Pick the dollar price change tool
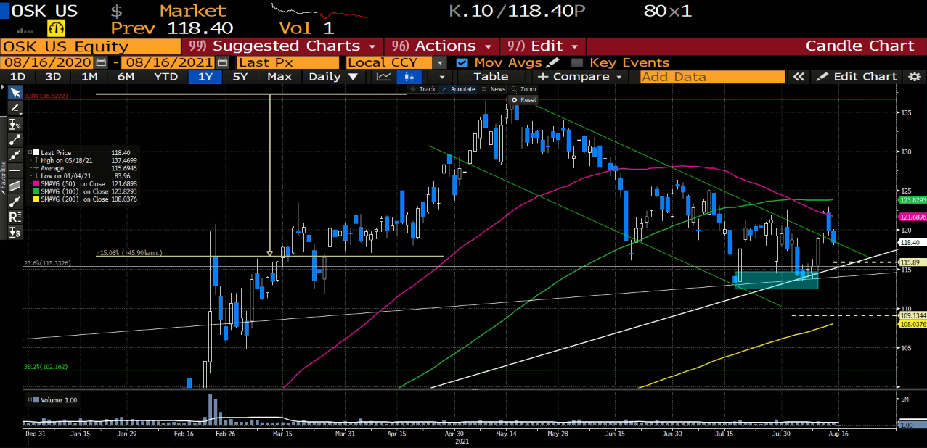The image size is (927, 448). click(x=15, y=232)
